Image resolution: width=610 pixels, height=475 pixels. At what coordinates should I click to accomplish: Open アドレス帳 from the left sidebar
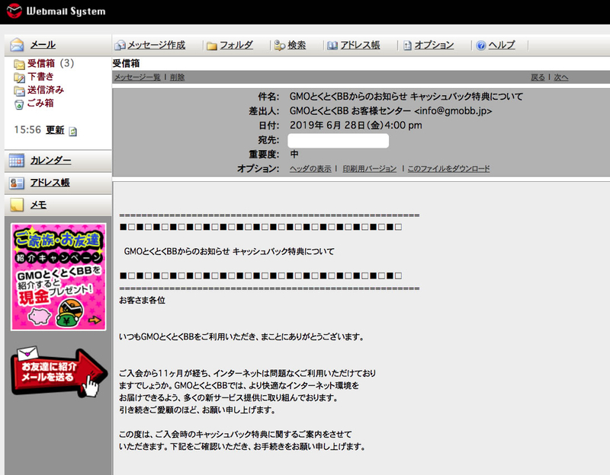point(50,183)
